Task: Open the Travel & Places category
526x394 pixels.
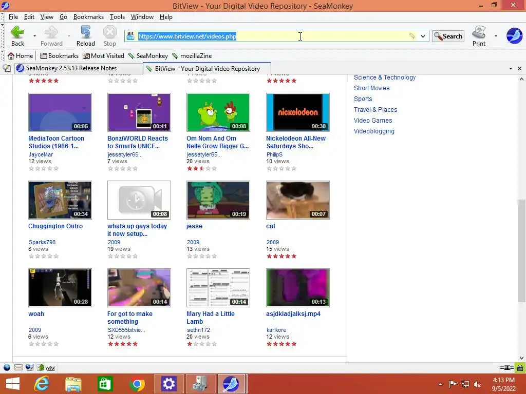Action: pos(375,110)
